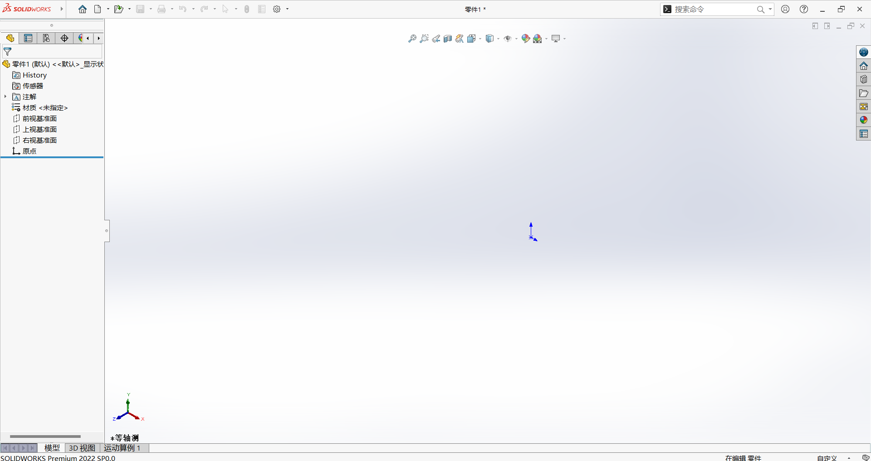Activate the Section View tool

point(448,39)
